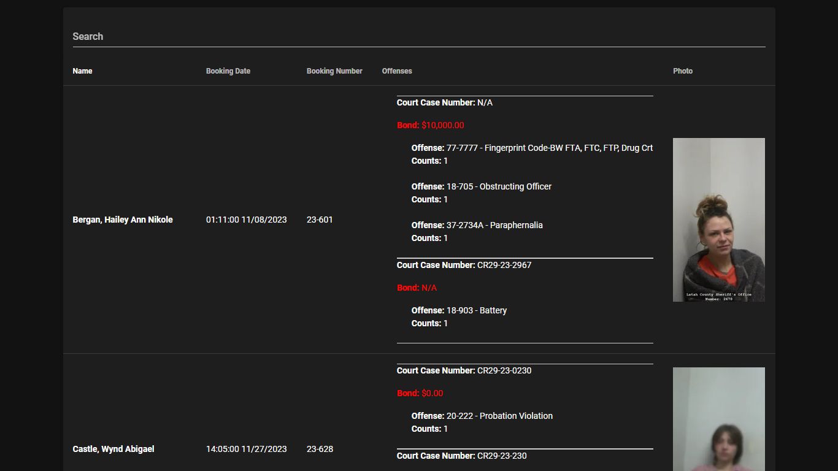Open the booking photo in the 23-628 row
Screen dimensions: 838x471
click(x=718, y=419)
